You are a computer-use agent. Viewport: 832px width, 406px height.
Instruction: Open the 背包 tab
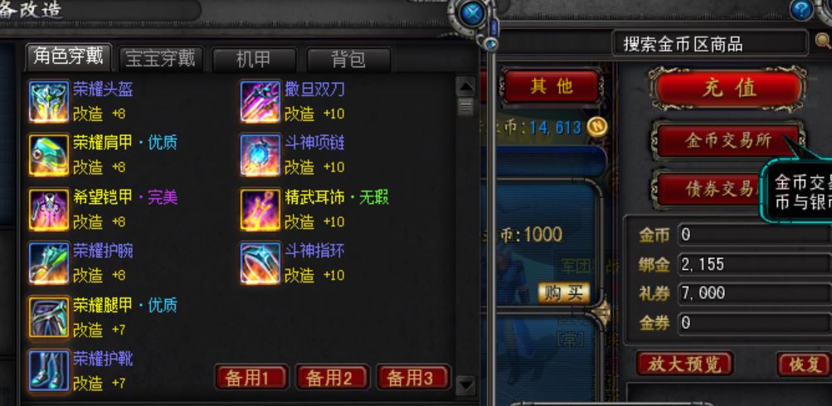(348, 60)
